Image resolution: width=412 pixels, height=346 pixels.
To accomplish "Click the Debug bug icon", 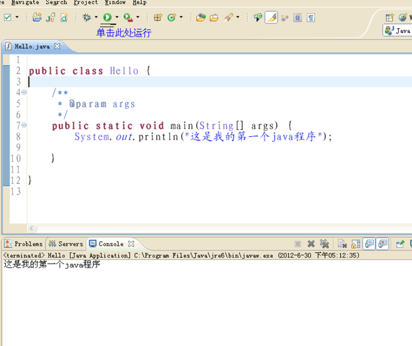I will pyautogui.click(x=86, y=17).
